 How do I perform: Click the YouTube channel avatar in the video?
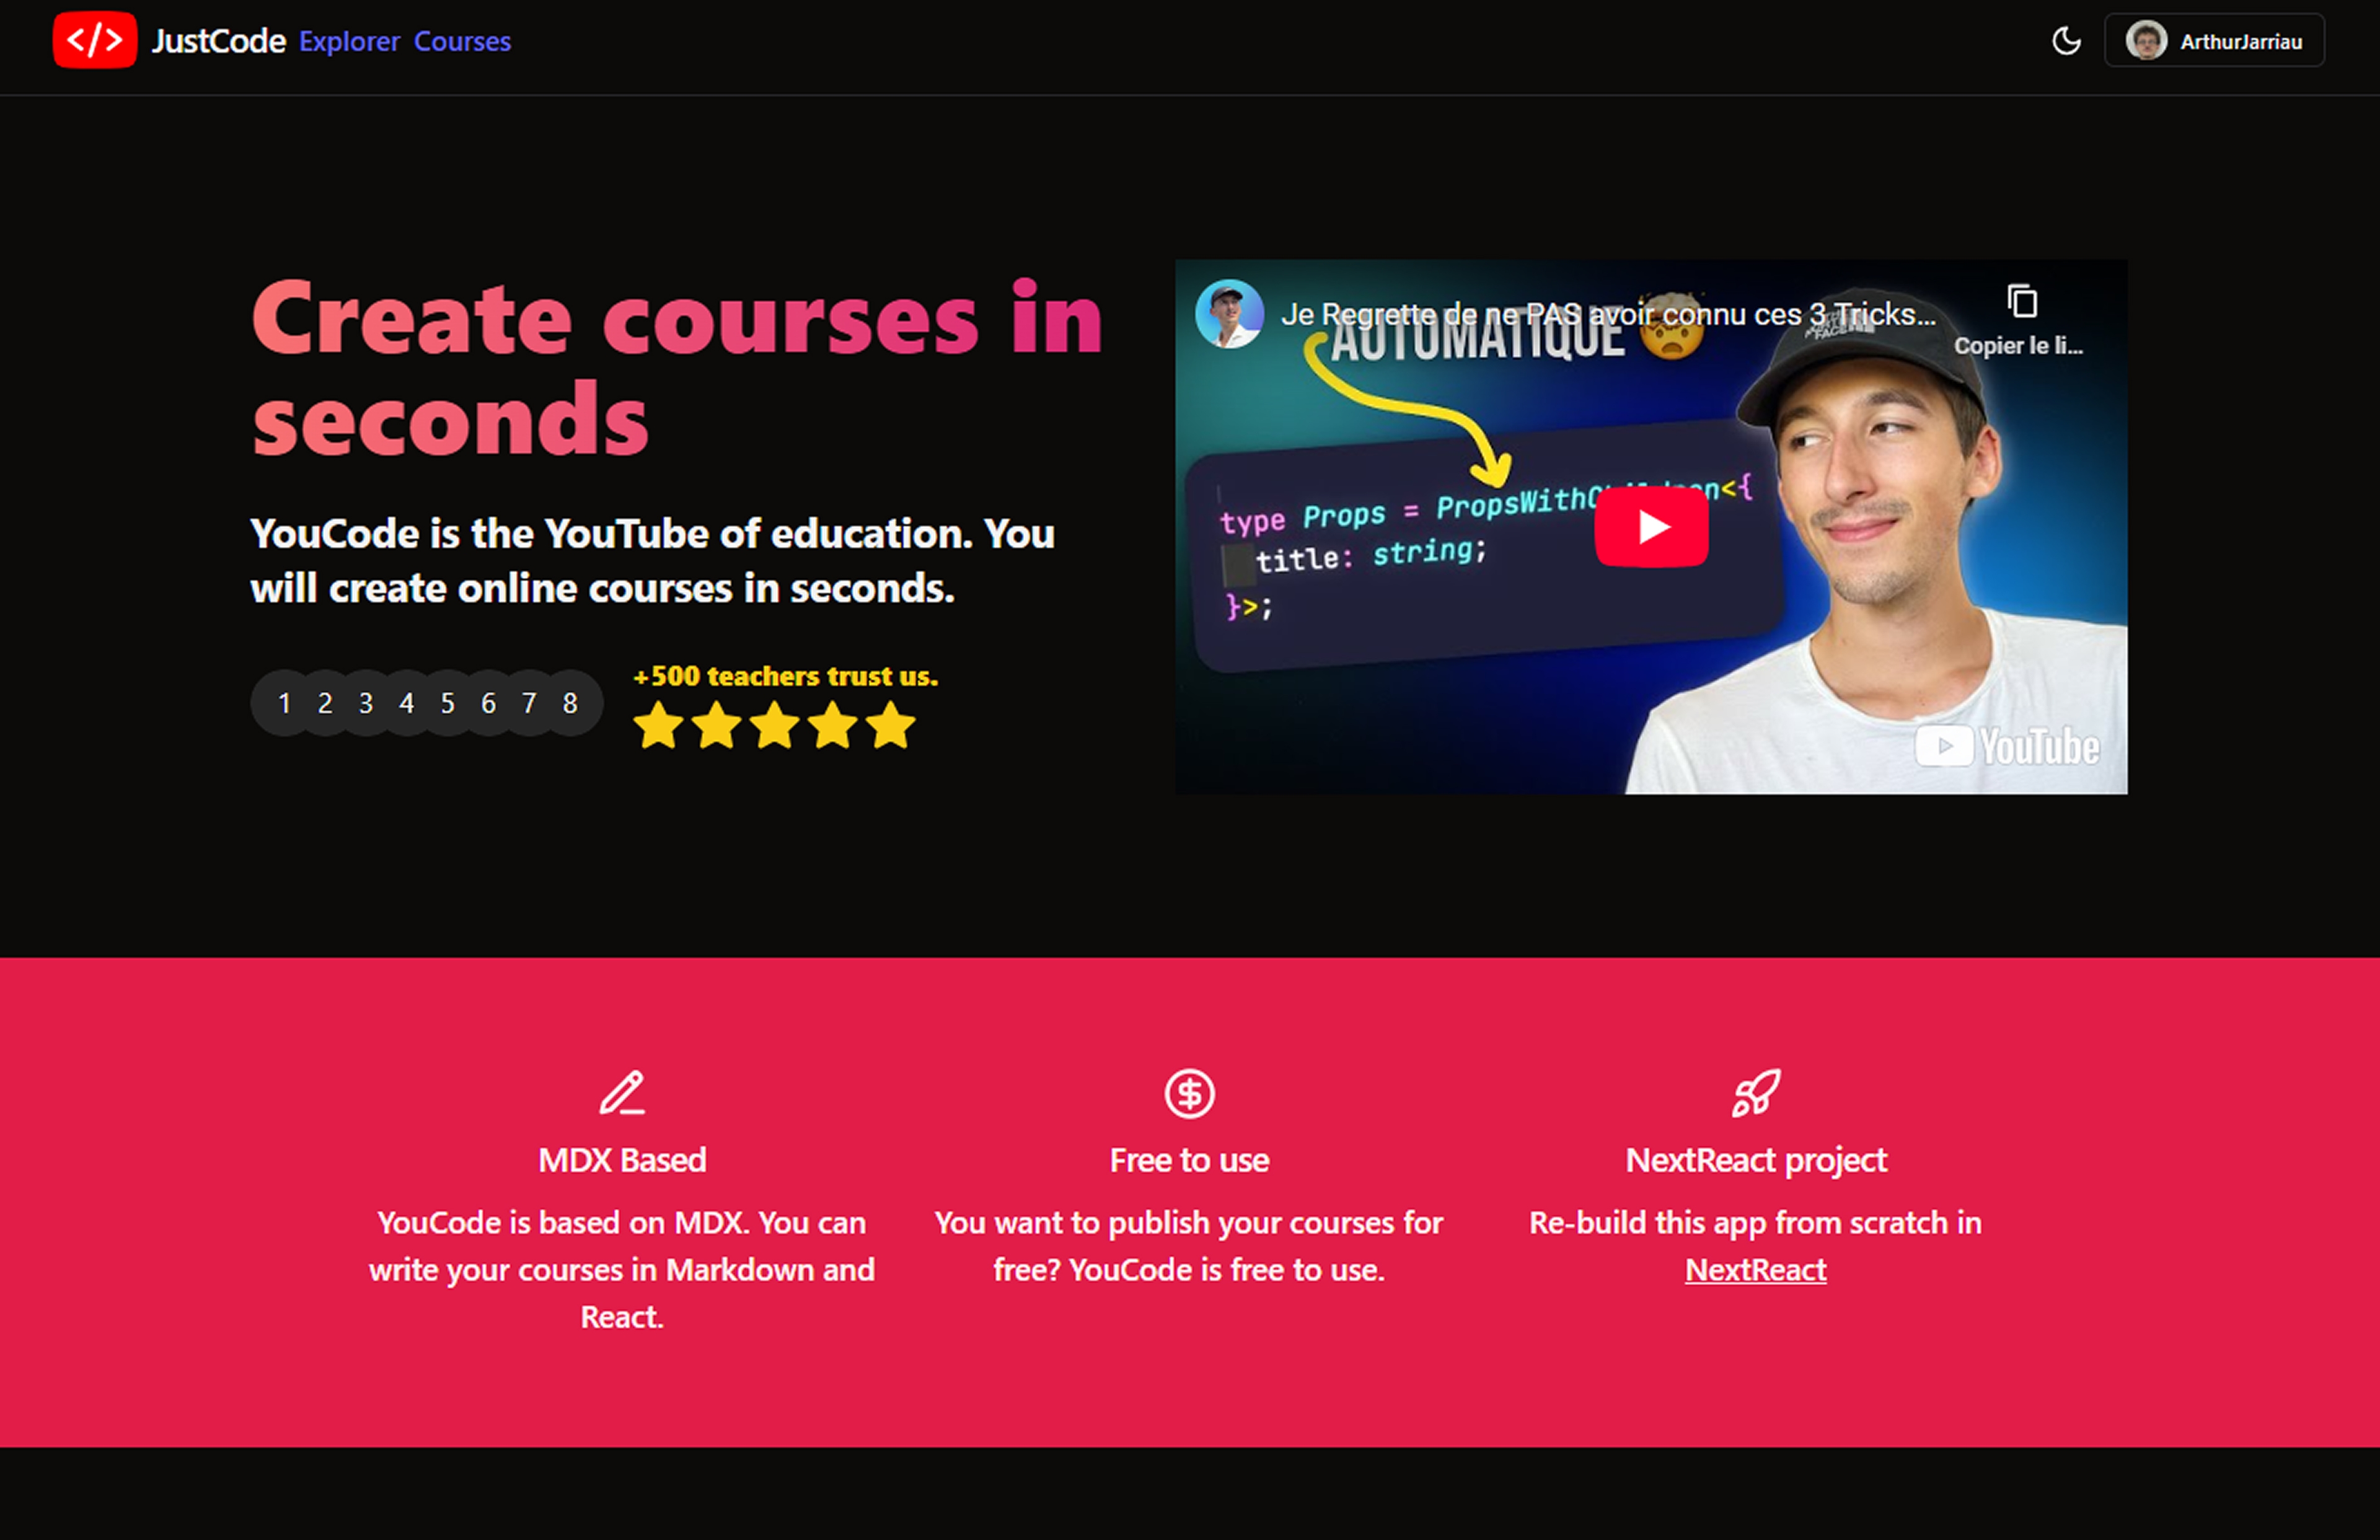(1229, 313)
